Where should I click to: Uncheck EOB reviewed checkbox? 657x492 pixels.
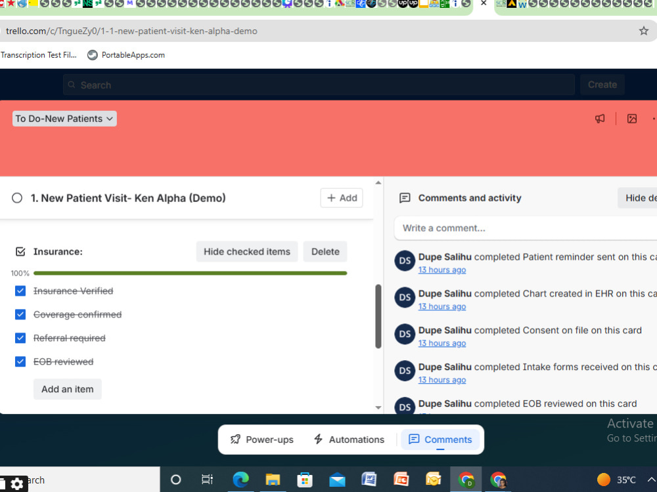point(20,361)
